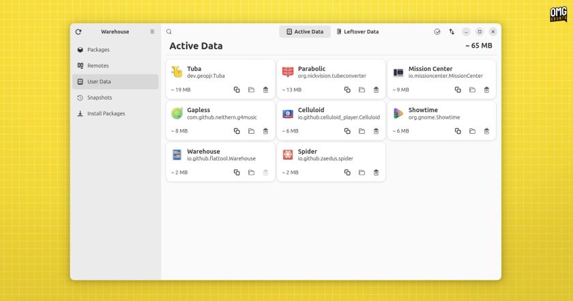The width and height of the screenshot is (573, 301).
Task: Open Tuba data folder
Action: pos(251,89)
